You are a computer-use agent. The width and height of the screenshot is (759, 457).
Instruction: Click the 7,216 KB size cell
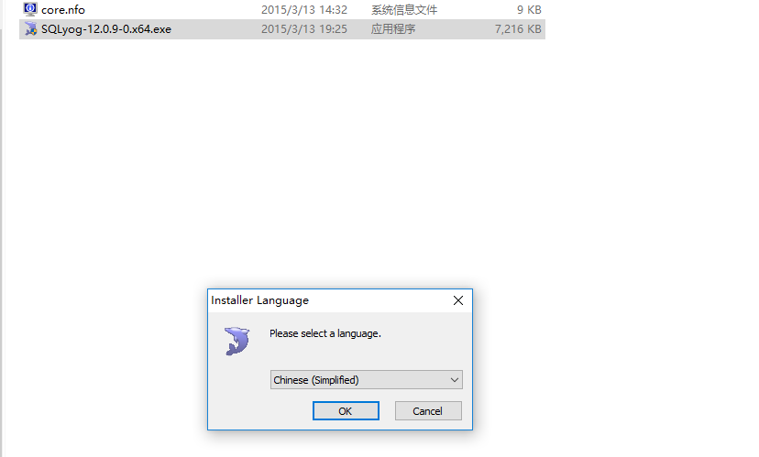[x=518, y=29]
